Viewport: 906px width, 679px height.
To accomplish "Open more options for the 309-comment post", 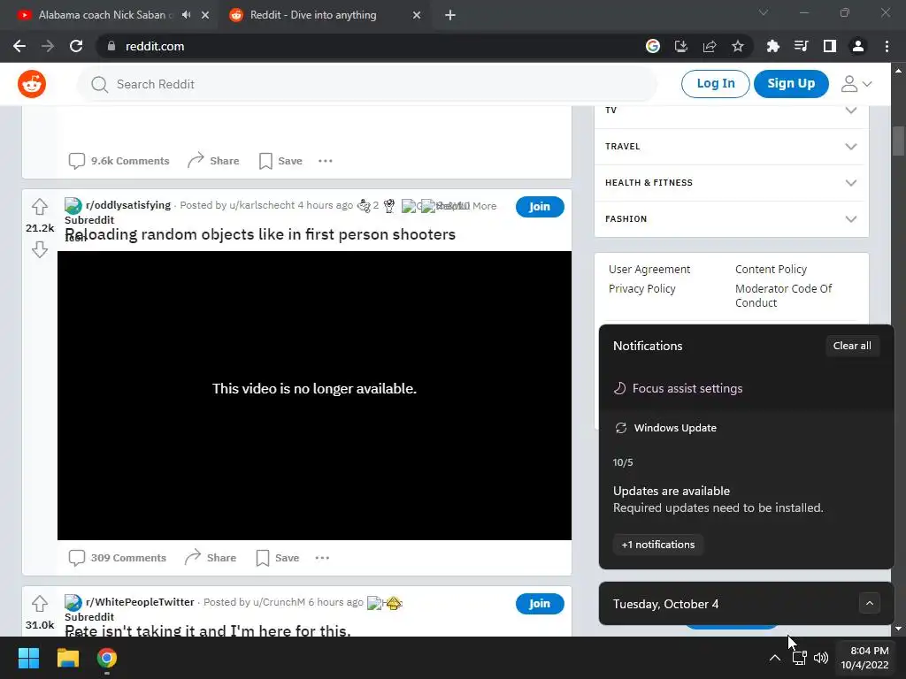I will click(322, 558).
